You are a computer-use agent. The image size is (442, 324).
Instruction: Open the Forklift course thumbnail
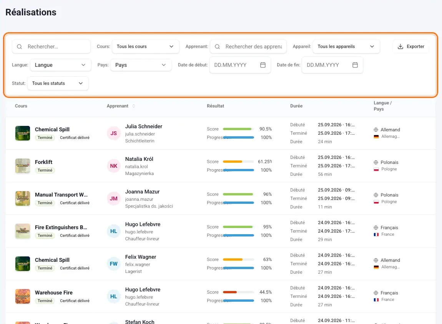23,166
